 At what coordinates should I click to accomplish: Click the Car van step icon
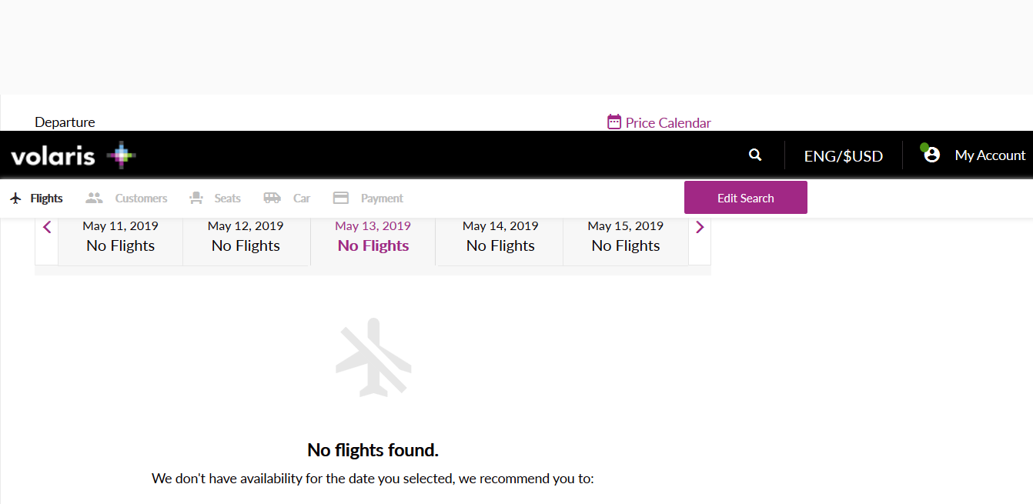tap(272, 198)
